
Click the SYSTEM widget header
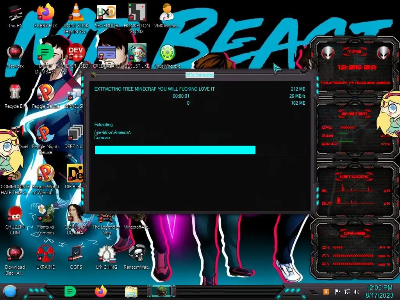pyautogui.click(x=355, y=114)
